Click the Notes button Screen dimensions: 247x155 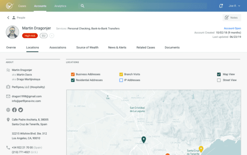[232, 18]
